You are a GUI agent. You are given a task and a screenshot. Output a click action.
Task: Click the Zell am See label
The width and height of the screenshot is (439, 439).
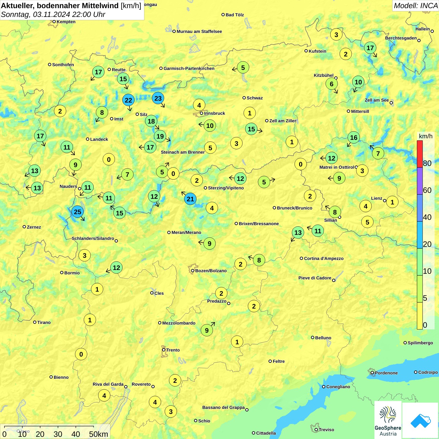tap(377, 100)
